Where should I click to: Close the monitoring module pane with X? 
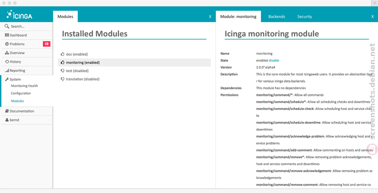pyautogui.click(x=372, y=17)
